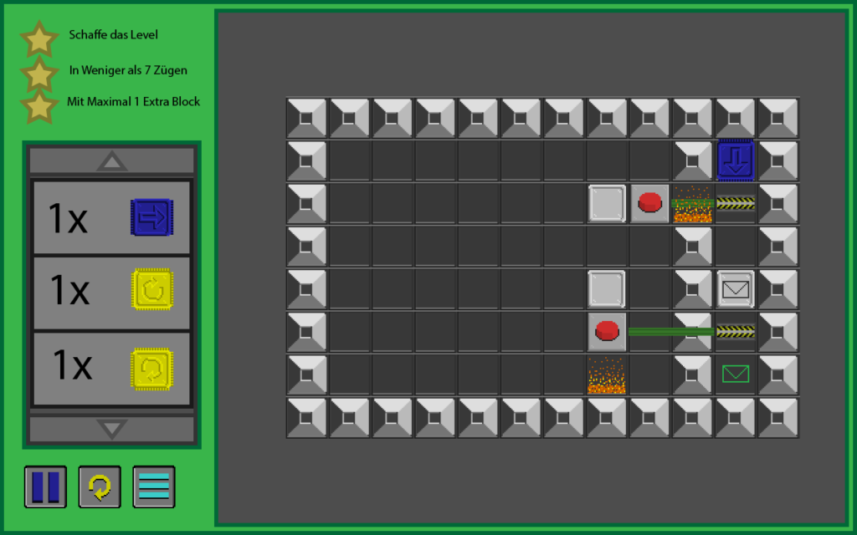The image size is (857, 535).
Task: Open the menu with the cyan-striped button
Action: pos(154,487)
